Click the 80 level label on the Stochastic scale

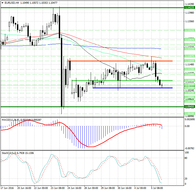(187, 158)
